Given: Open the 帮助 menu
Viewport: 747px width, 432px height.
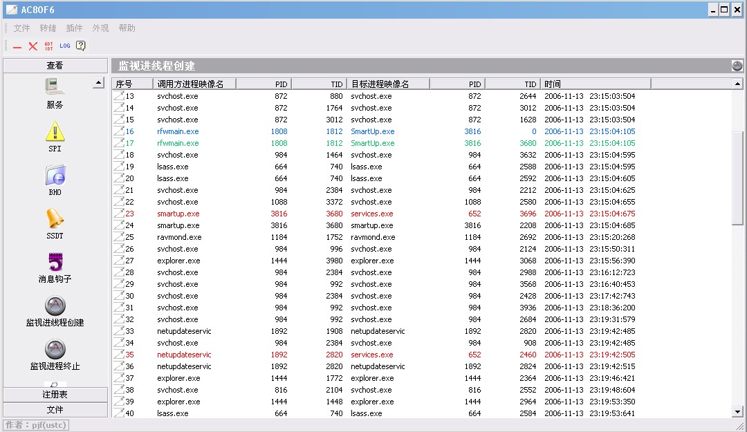Looking at the screenshot, I should pos(127,28).
